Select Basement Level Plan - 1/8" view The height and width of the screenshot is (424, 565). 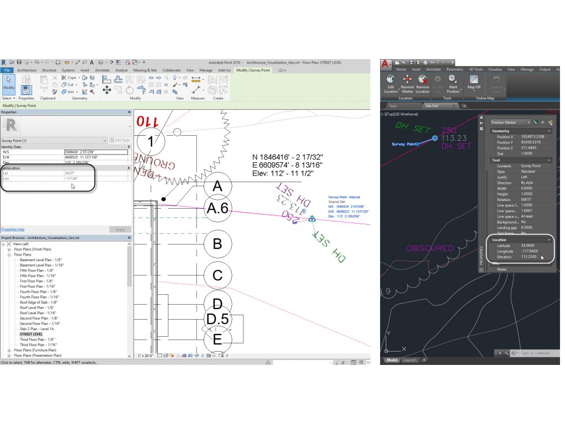[41, 260]
